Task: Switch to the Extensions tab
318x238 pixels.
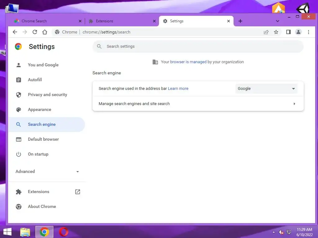Action: click(122, 21)
